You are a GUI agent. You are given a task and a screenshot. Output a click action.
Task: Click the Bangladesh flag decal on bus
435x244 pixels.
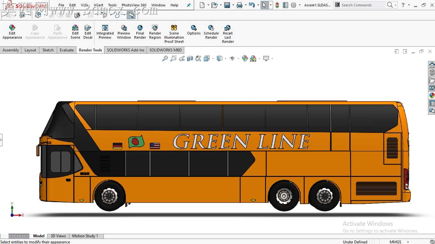(136, 142)
